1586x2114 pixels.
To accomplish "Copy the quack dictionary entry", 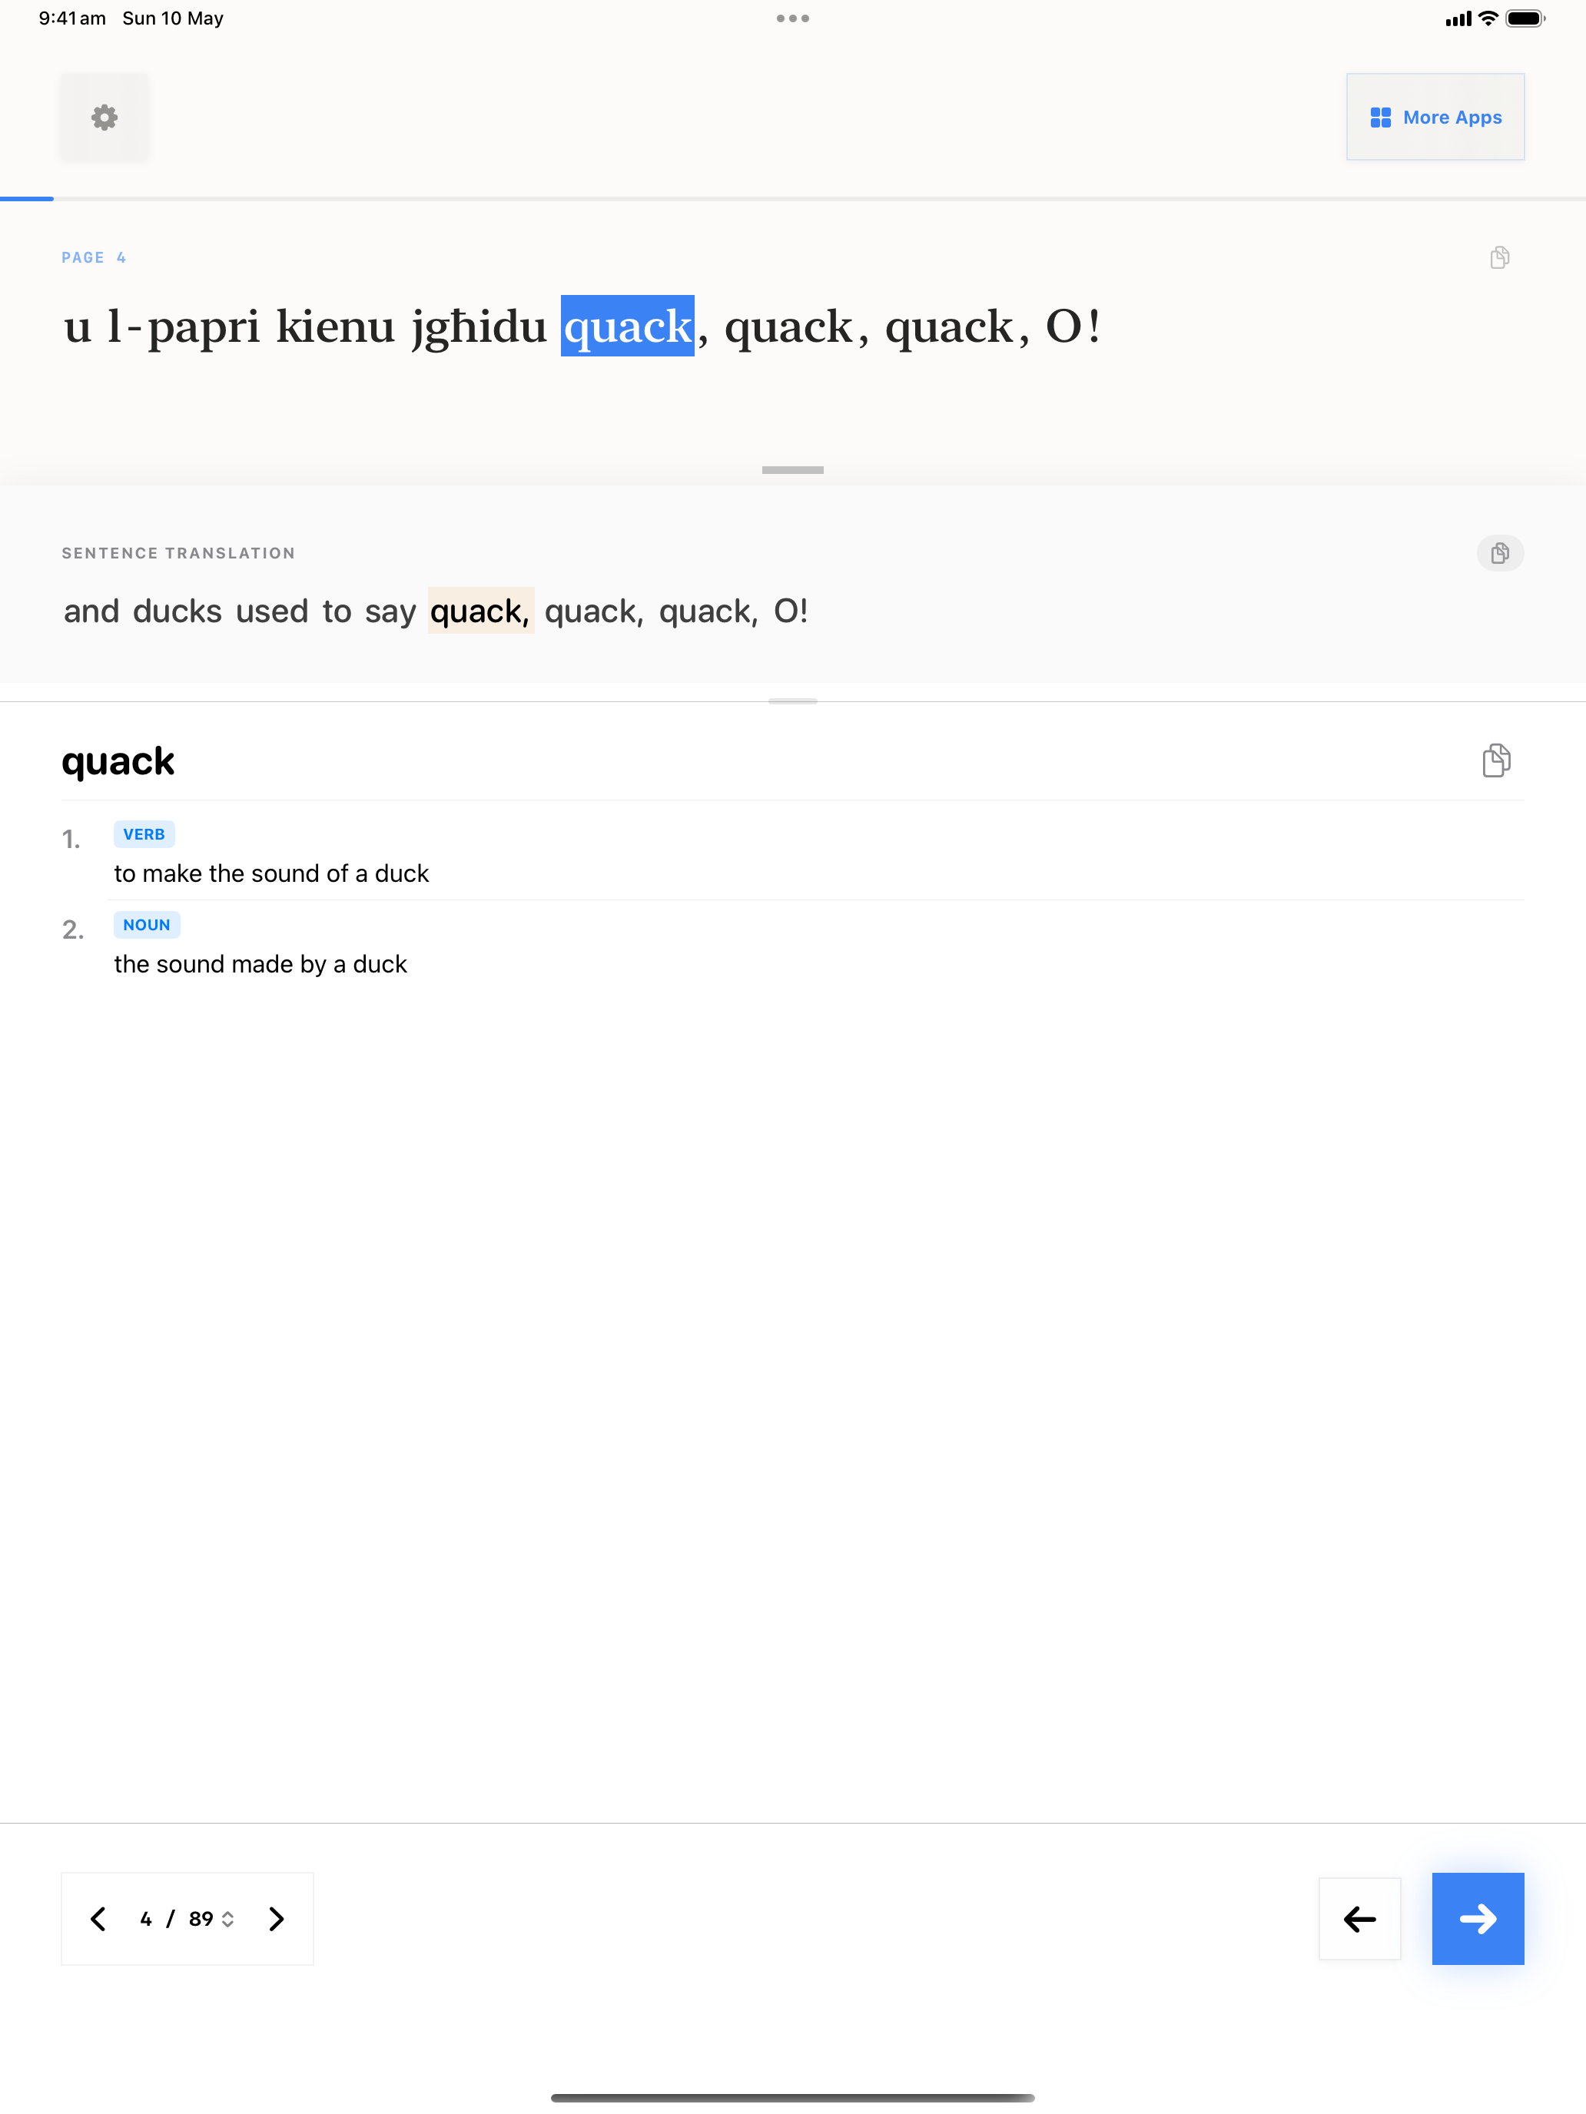I will point(1496,760).
